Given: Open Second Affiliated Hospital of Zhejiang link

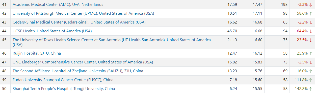Looking at the screenshot, I should [x=78, y=71].
